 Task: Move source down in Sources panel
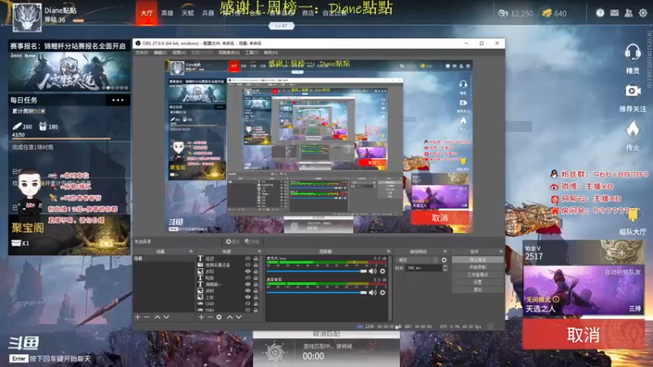point(239,317)
